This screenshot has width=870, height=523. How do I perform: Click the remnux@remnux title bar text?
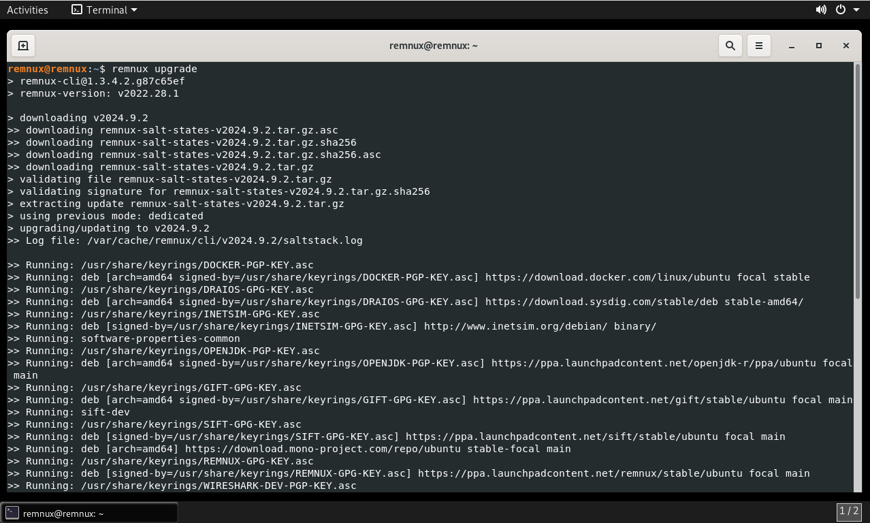(x=434, y=46)
